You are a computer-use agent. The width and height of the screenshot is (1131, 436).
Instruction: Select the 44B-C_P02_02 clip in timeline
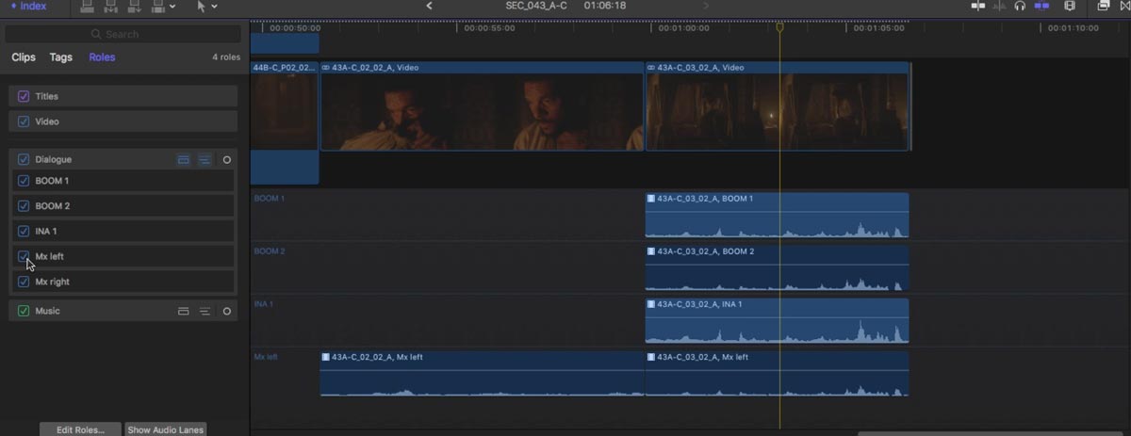click(x=285, y=106)
